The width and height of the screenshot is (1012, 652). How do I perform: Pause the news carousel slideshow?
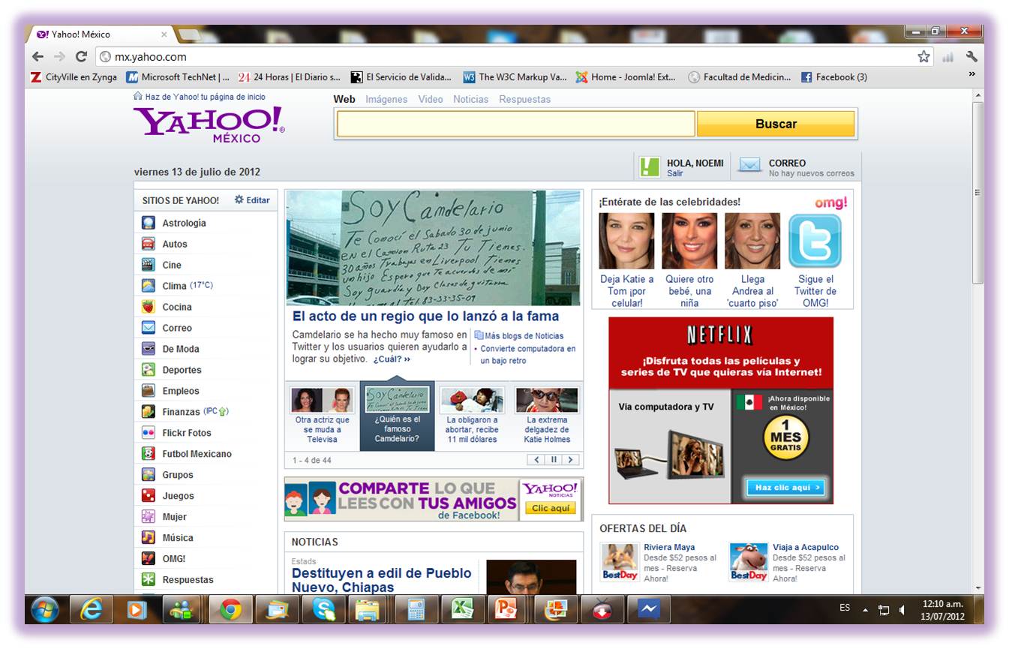(x=554, y=460)
